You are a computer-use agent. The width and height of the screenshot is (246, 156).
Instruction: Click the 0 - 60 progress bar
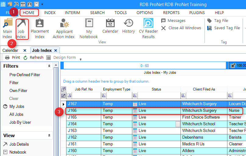pos(144,66)
